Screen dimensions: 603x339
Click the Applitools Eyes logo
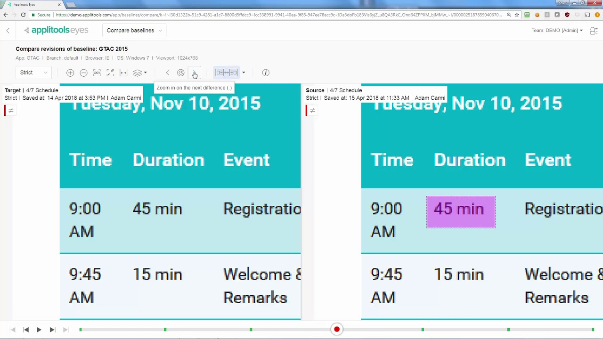coord(56,30)
